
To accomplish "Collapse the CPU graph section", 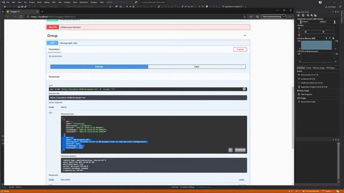I will coord(297,51).
